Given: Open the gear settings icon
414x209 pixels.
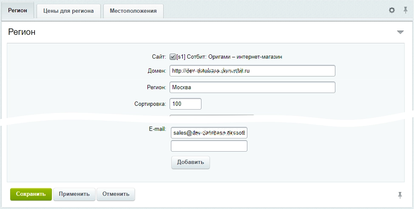Looking at the screenshot, I should coord(392,10).
